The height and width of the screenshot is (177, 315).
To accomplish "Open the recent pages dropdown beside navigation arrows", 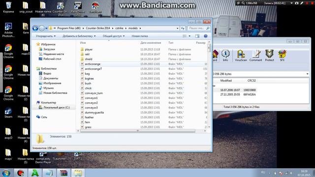I will pos(46,29).
